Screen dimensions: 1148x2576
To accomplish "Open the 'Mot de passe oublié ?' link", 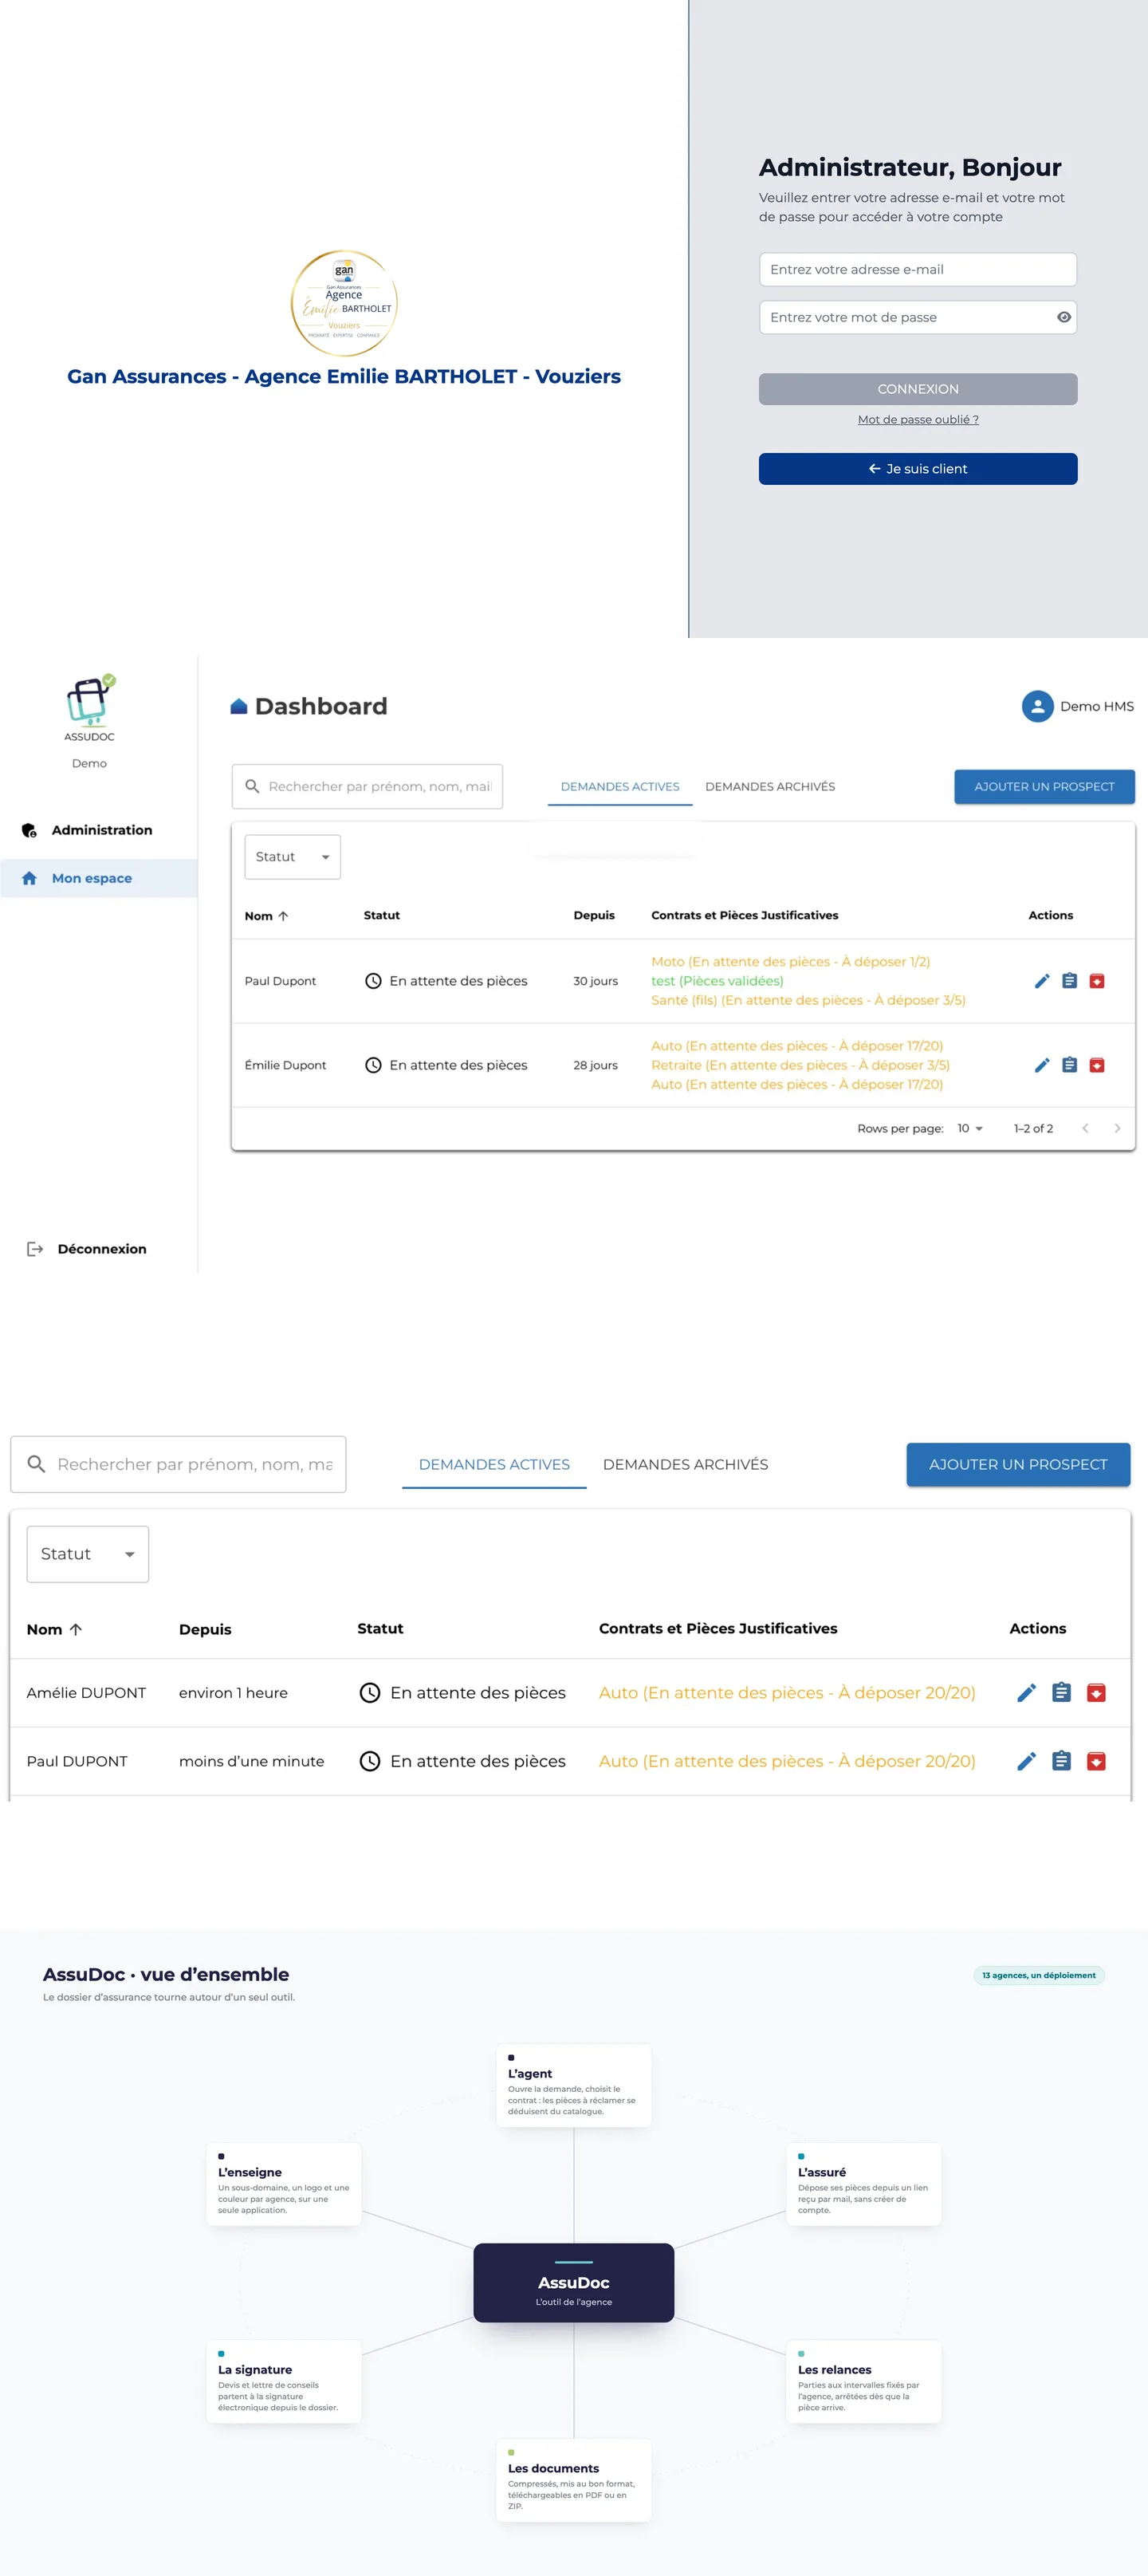I will coord(918,419).
